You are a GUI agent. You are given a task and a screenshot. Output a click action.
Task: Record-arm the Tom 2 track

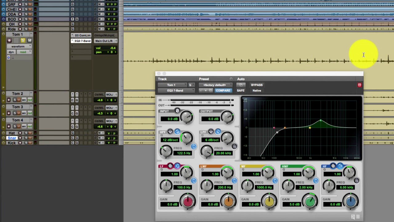click(9, 100)
